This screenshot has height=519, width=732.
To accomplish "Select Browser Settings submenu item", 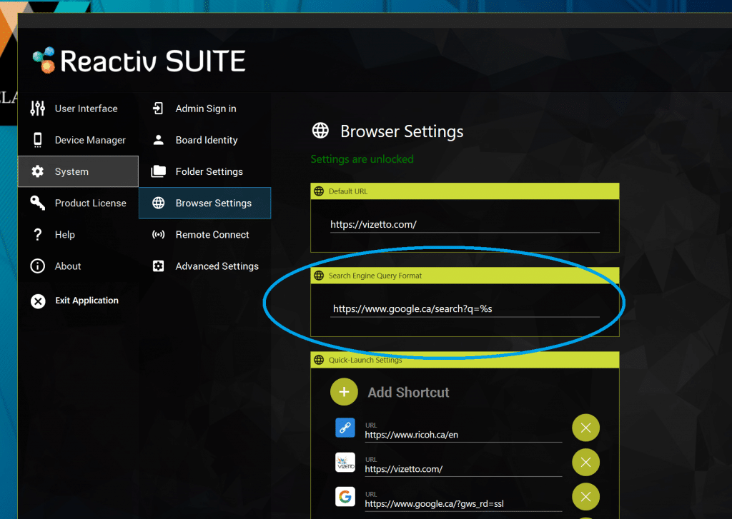I will click(x=204, y=203).
